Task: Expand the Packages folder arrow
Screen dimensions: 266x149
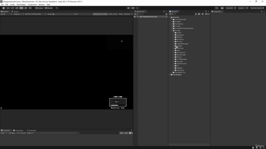Action: [x=170, y=74]
